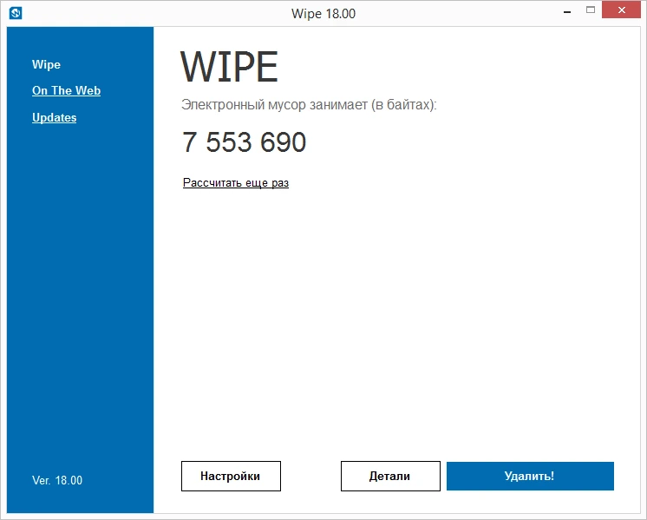Show Детали details button
647x520 pixels.
390,477
